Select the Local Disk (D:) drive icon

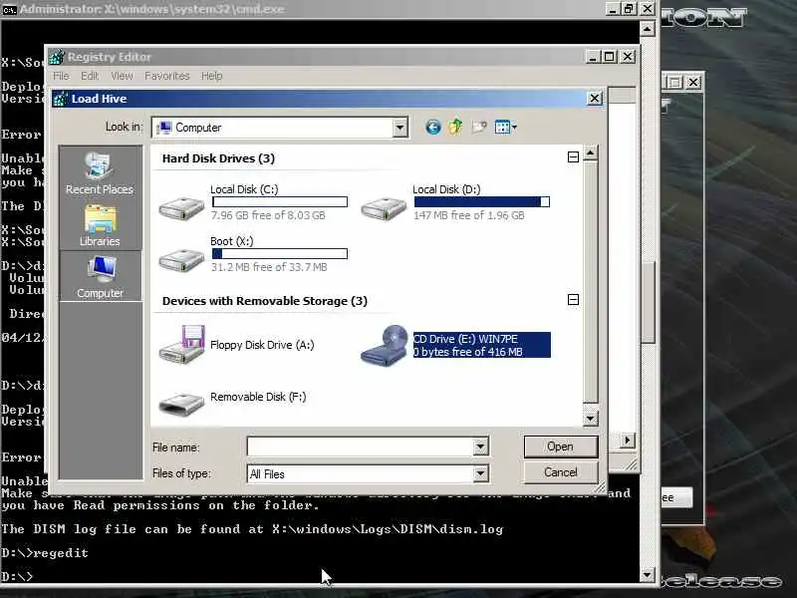384,207
